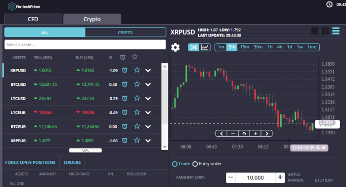This screenshot has width=346, height=187.
Task: Increase amount with plus button
Action: [280, 178]
